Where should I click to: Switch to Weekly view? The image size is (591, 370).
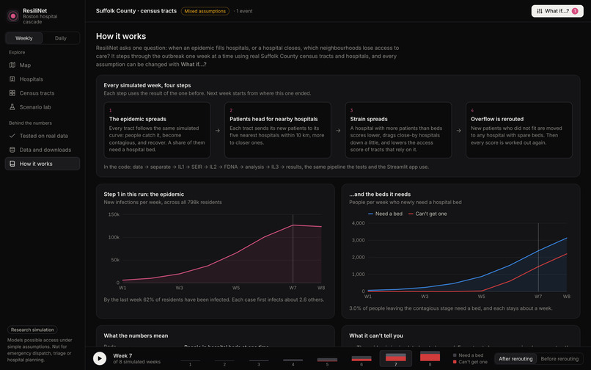coord(24,38)
